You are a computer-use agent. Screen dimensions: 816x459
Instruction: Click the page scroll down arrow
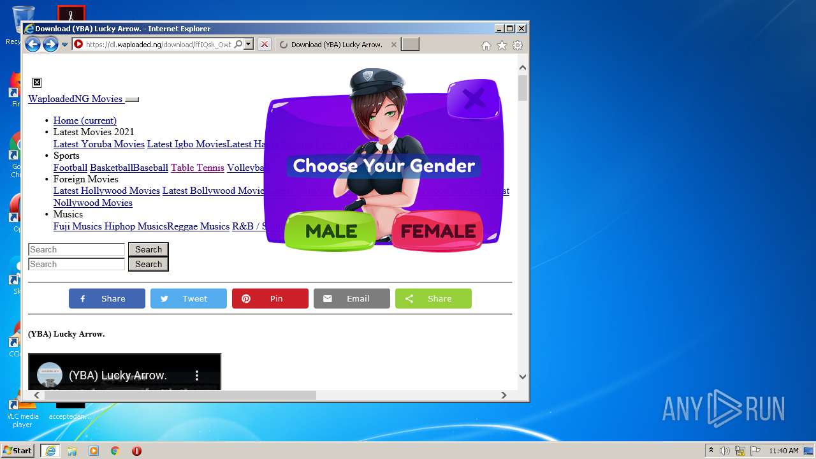[x=523, y=377]
